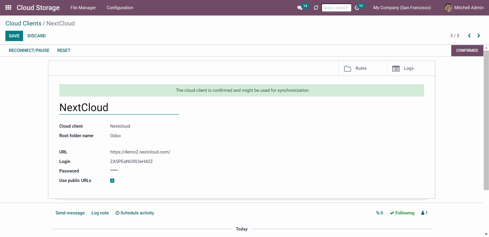This screenshot has width=489, height=237.
Task: Go back to Cloud Clients breadcrumb
Action: 23,23
